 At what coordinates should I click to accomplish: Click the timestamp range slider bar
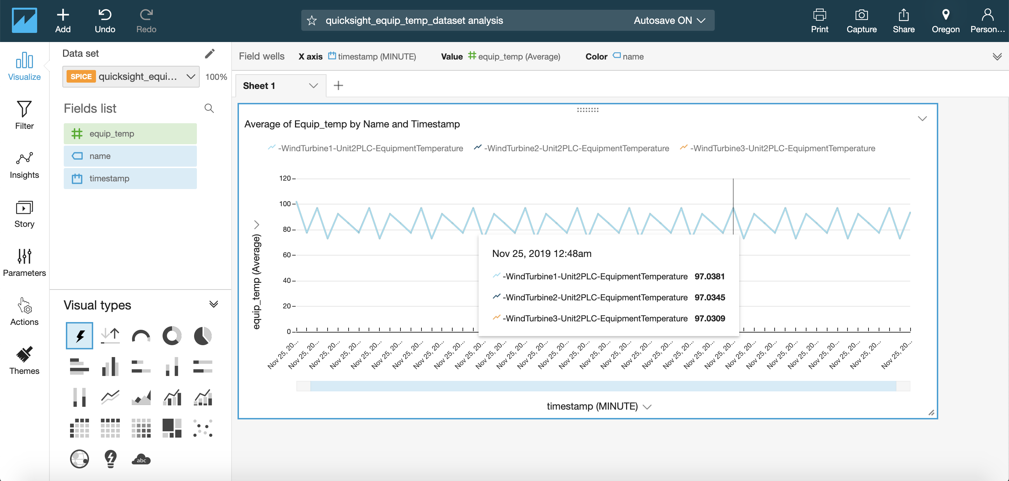point(603,386)
